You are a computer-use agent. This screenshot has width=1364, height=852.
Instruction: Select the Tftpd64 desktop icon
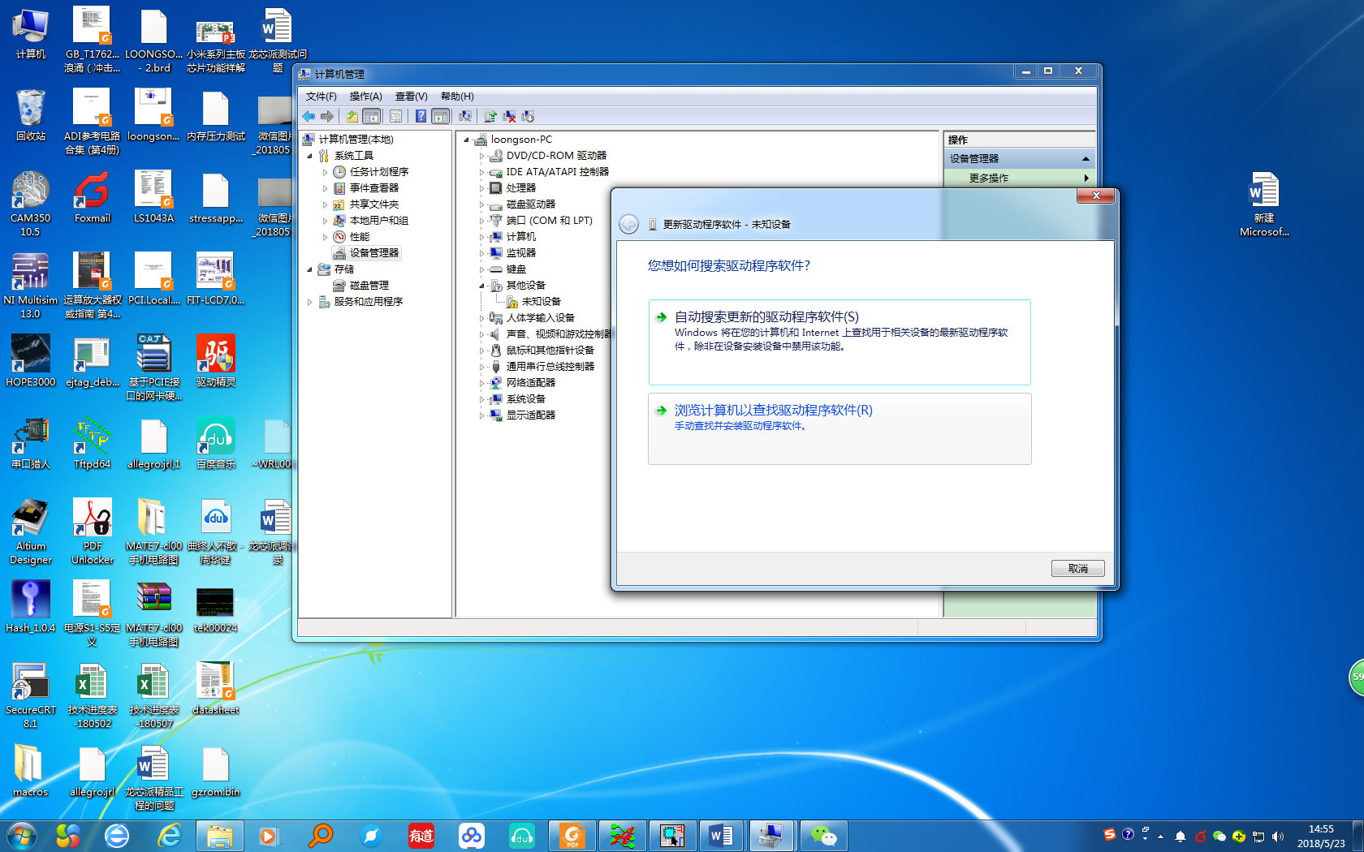tap(93, 443)
